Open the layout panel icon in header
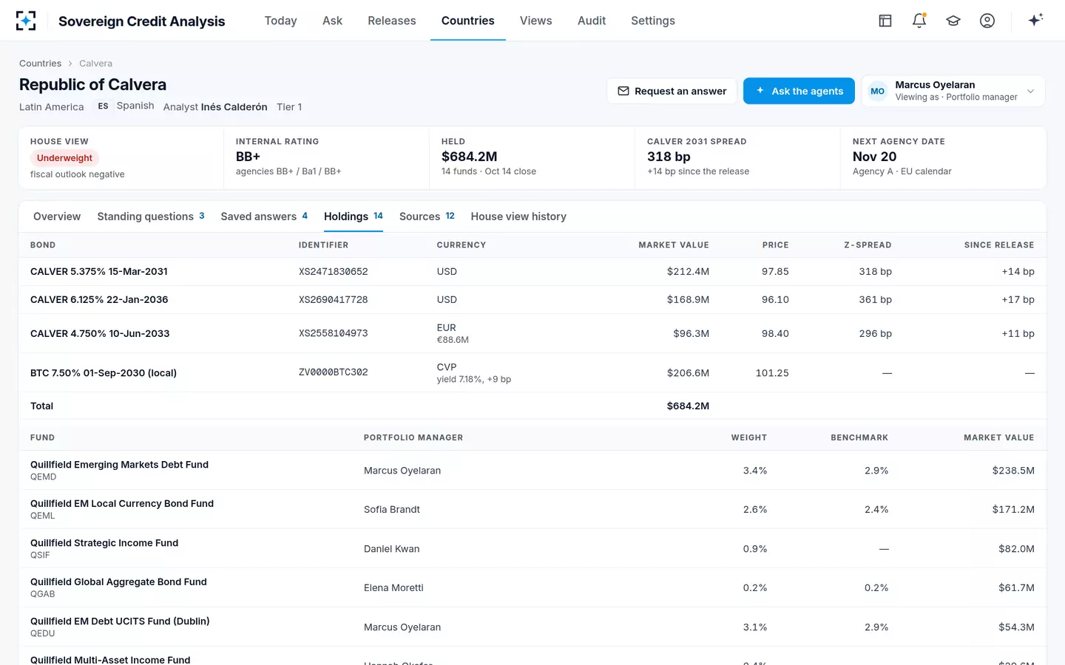 pos(885,21)
